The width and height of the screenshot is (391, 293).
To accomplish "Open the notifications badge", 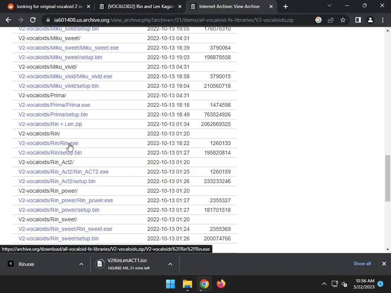I will pyautogui.click(x=380, y=283).
